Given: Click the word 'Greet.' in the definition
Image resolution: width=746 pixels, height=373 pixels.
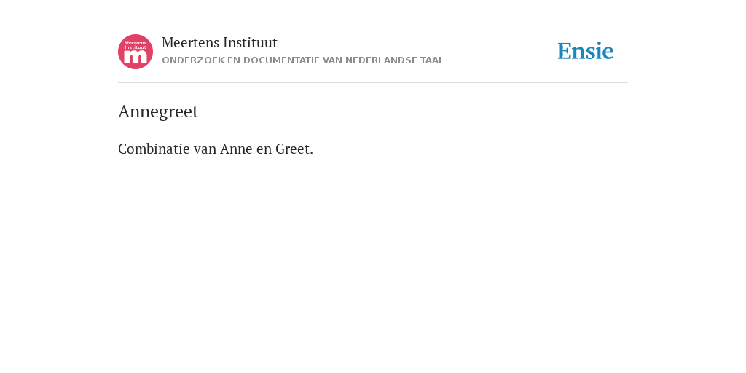Looking at the screenshot, I should (x=294, y=149).
